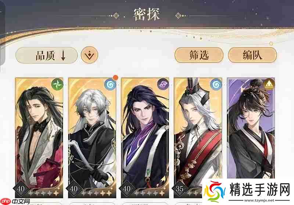Open the silver-haired character with red sash
Image resolution: width=294 pixels, height=205 pixels.
click(x=198, y=138)
